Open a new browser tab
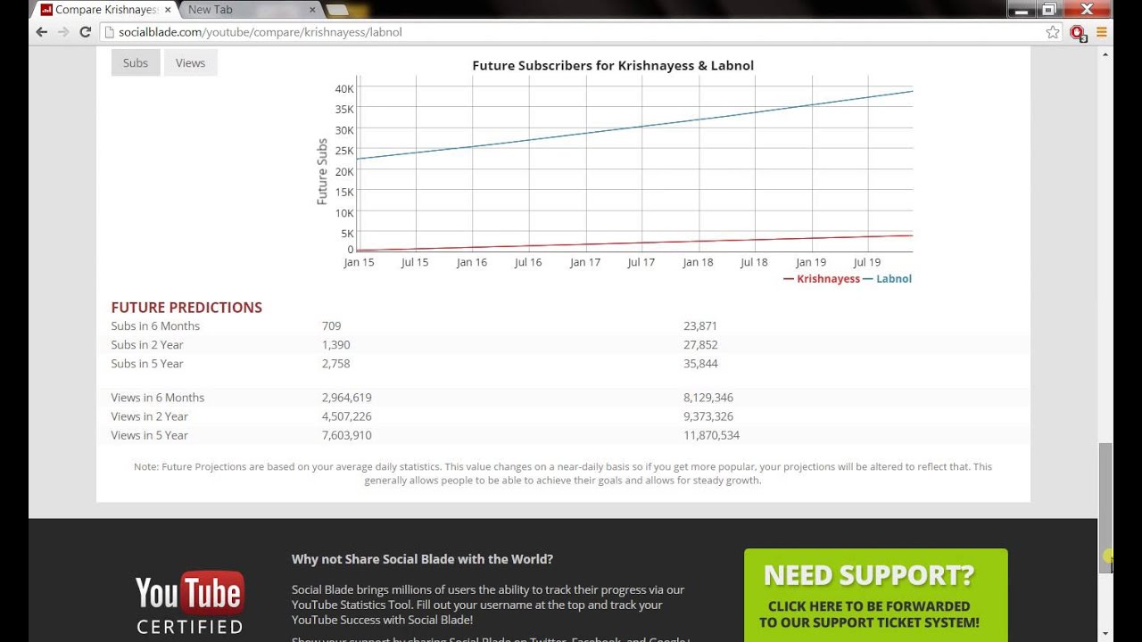This screenshot has width=1142, height=642. tap(337, 10)
